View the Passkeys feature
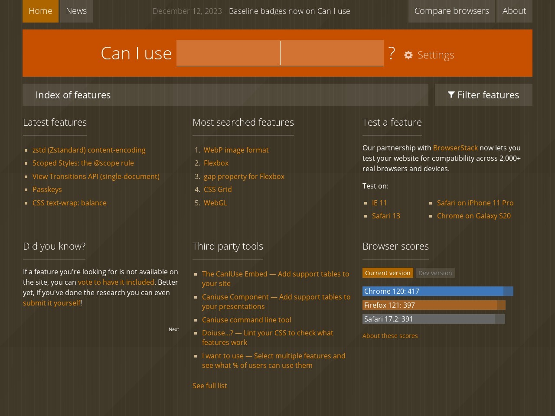The height and width of the screenshot is (416, 555). [x=47, y=189]
